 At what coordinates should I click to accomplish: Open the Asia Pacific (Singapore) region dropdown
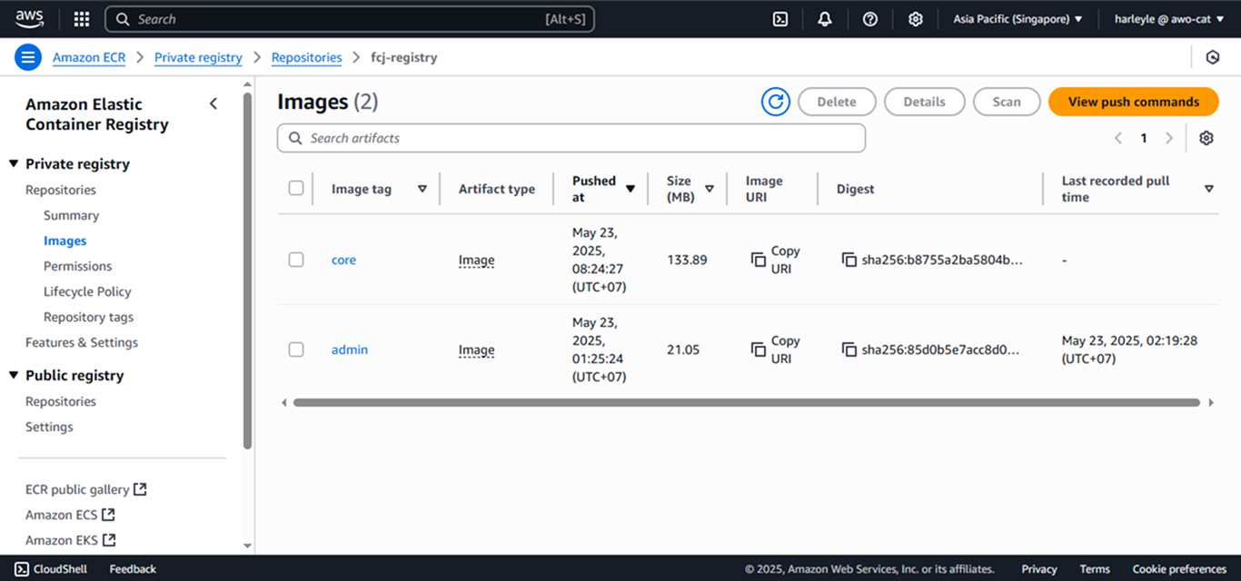[1018, 19]
